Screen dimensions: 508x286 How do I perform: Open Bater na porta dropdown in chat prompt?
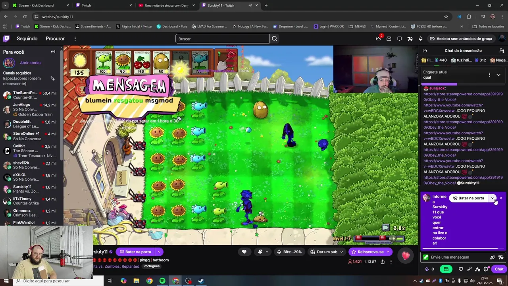[x=492, y=198]
